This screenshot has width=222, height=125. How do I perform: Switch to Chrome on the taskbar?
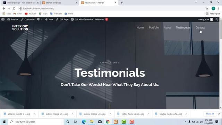point(108,122)
